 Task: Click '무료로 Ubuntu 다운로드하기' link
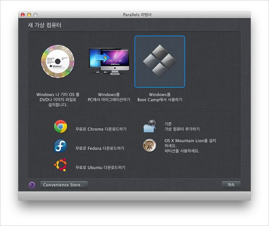tap(100, 168)
